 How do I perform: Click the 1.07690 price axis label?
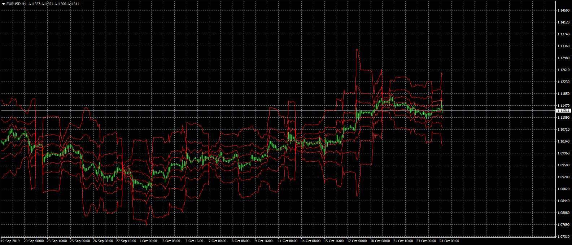564,225
